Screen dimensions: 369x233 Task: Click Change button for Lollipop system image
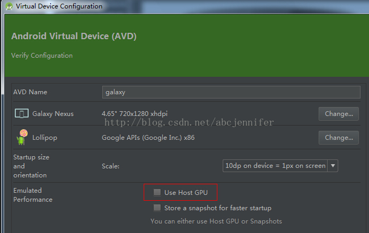339,138
